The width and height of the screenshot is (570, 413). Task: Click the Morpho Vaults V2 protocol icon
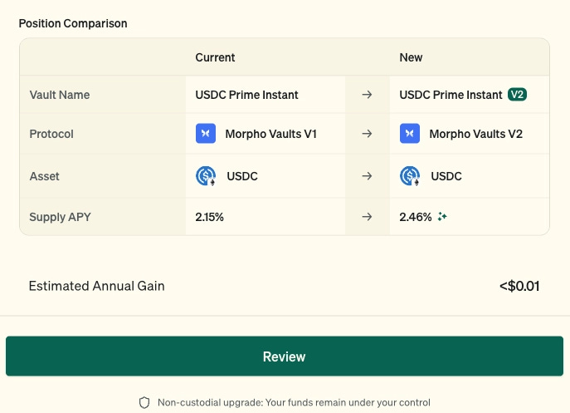410,134
